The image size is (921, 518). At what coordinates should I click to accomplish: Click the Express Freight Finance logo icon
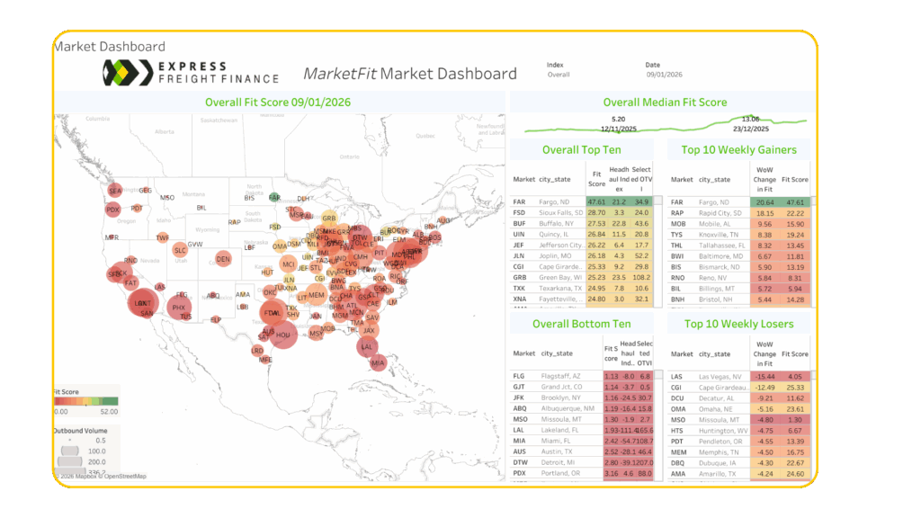pyautogui.click(x=125, y=72)
